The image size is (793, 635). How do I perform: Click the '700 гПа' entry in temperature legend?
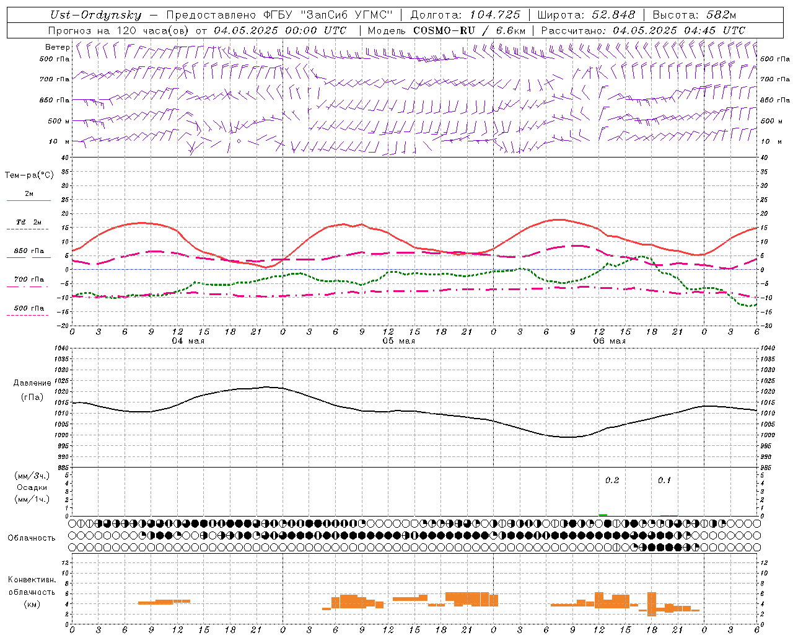(x=29, y=279)
